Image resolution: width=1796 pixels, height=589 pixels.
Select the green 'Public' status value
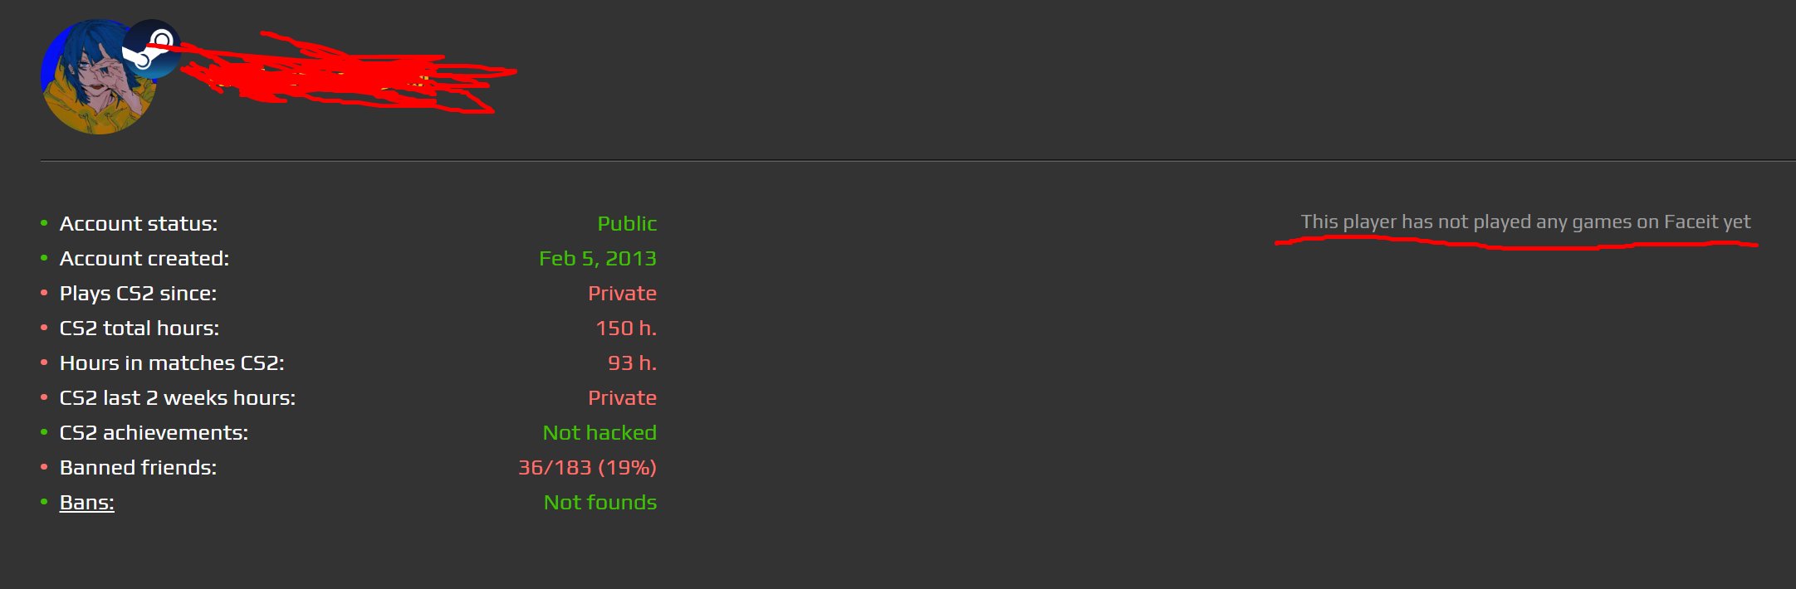[627, 224]
